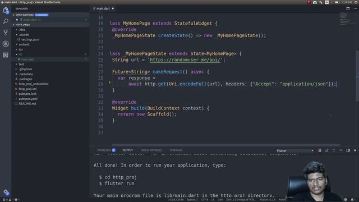Image resolution: width=359 pixels, height=202 pixels.
Task: Open the Search view in activity bar
Action: point(6,21)
